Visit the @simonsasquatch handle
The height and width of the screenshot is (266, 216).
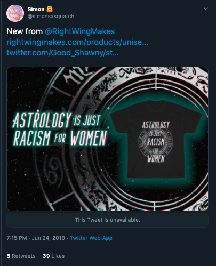click(x=51, y=17)
